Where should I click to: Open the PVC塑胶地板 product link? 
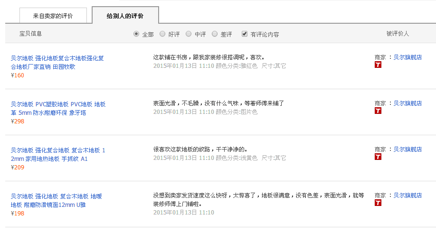58,109
